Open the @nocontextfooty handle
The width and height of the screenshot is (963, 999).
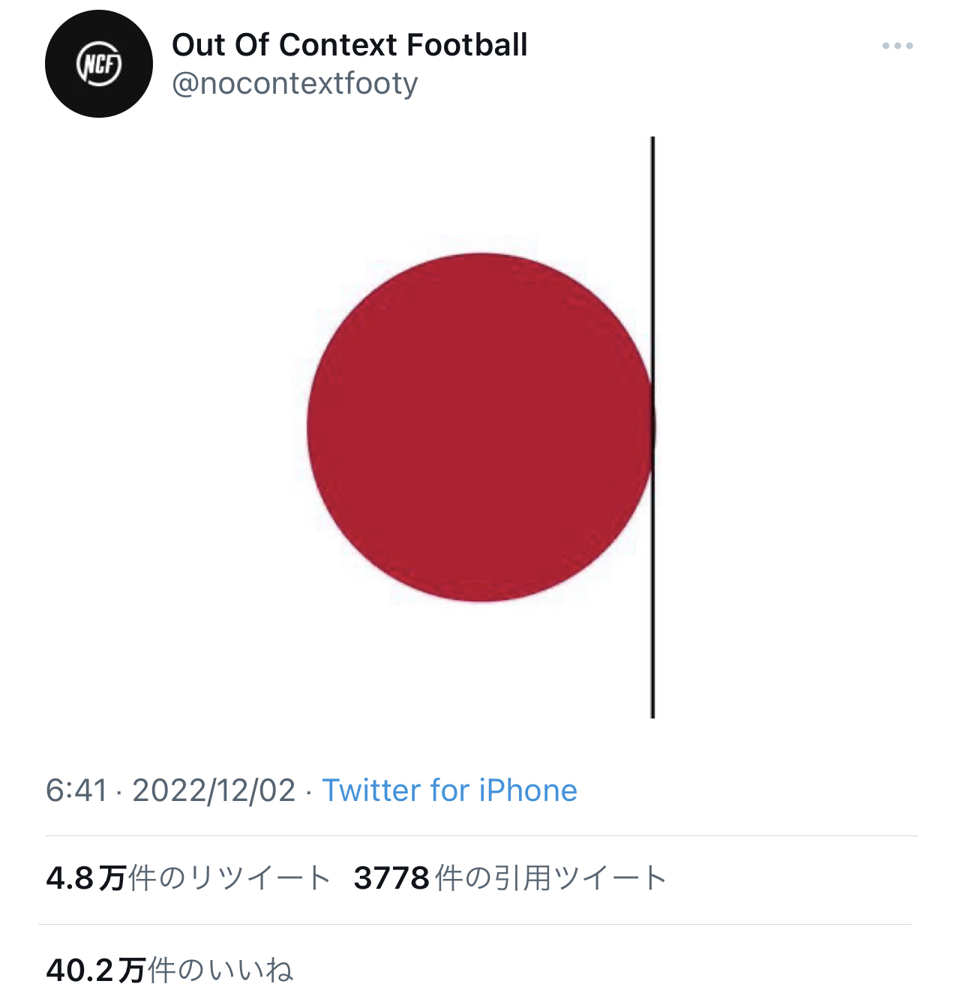click(295, 83)
